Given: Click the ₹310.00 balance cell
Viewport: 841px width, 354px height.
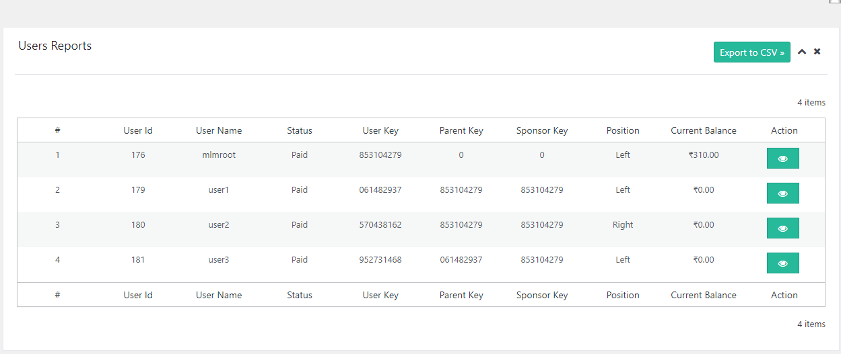Looking at the screenshot, I should (704, 155).
